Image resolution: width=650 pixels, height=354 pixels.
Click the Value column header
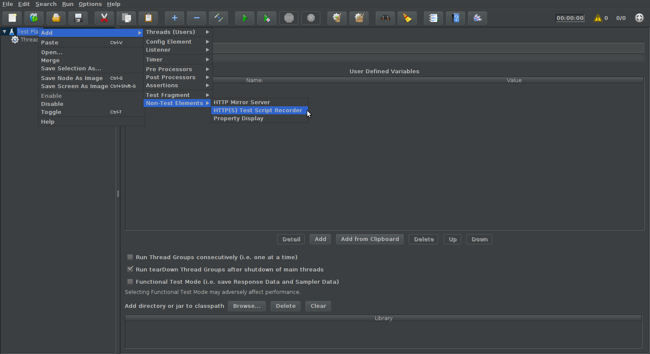[x=514, y=80]
